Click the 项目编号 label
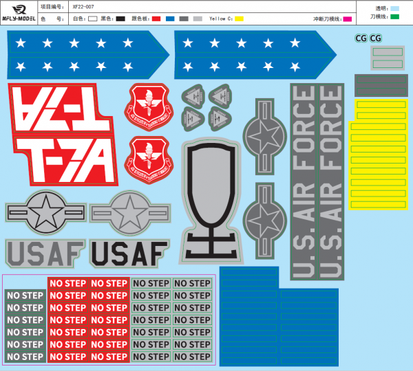Image resolution: width=413 pixels, height=371 pixels. point(52,7)
